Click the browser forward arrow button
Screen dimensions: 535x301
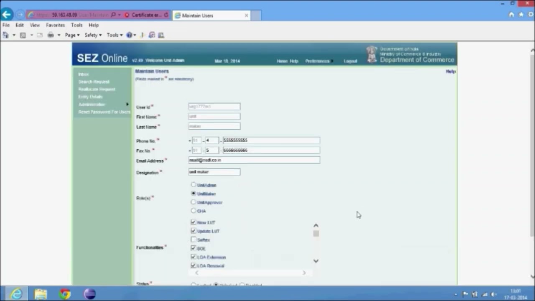point(20,15)
